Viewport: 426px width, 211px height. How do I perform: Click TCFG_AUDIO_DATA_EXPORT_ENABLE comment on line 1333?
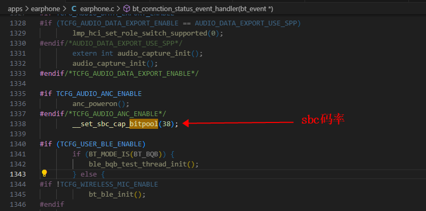point(132,74)
